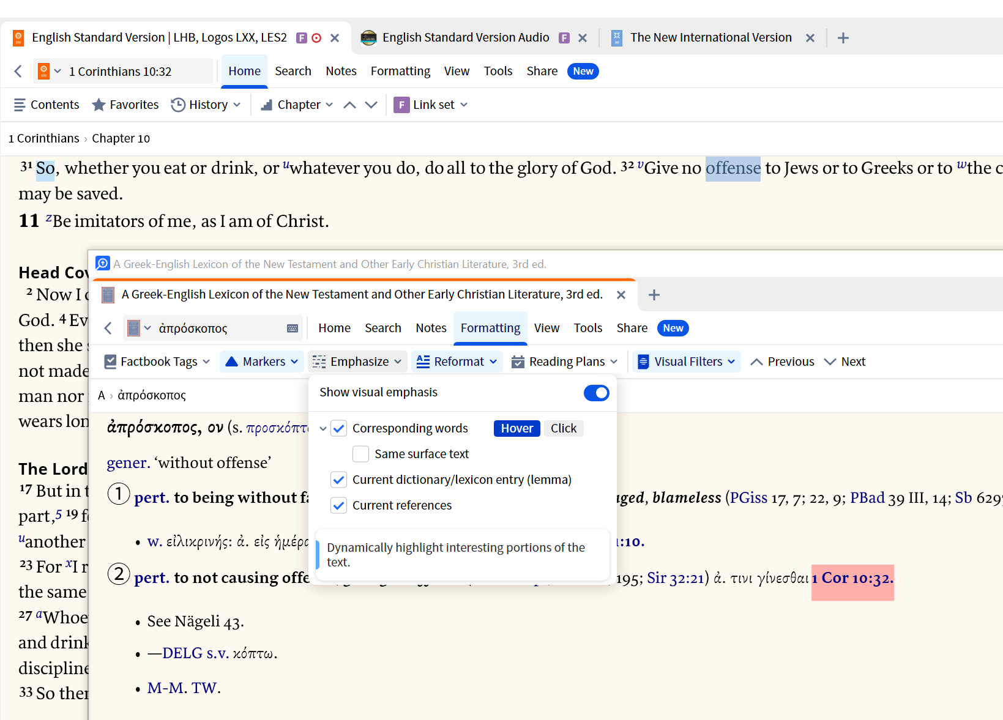
Task: Open the keyboard input icon beside ἀπρόσκοπος
Action: [293, 328]
